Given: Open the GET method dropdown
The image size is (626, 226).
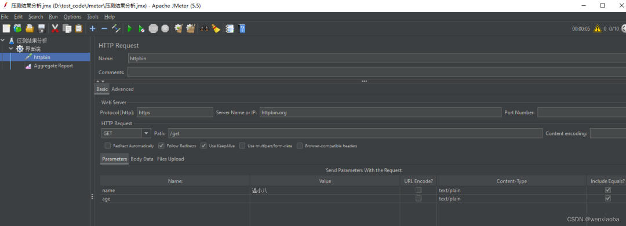Looking at the screenshot, I should click(x=146, y=133).
